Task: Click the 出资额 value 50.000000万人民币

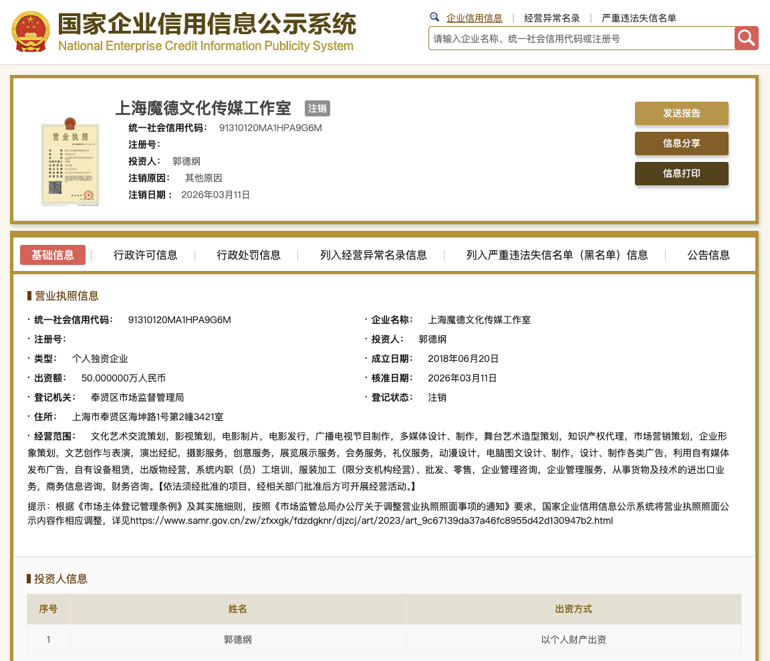Action: 123,378
